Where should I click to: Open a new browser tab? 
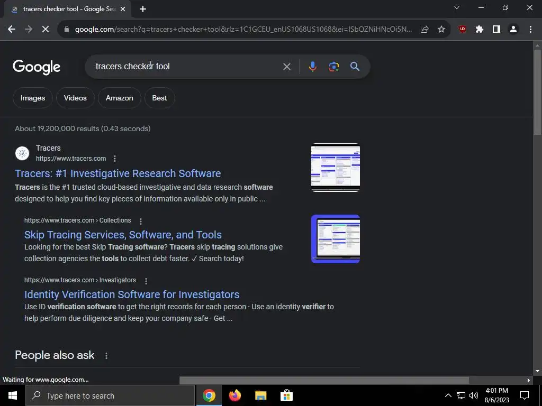tap(143, 10)
